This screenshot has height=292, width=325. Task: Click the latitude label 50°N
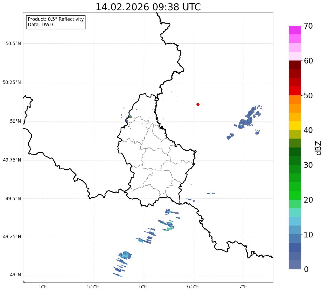click(15, 121)
